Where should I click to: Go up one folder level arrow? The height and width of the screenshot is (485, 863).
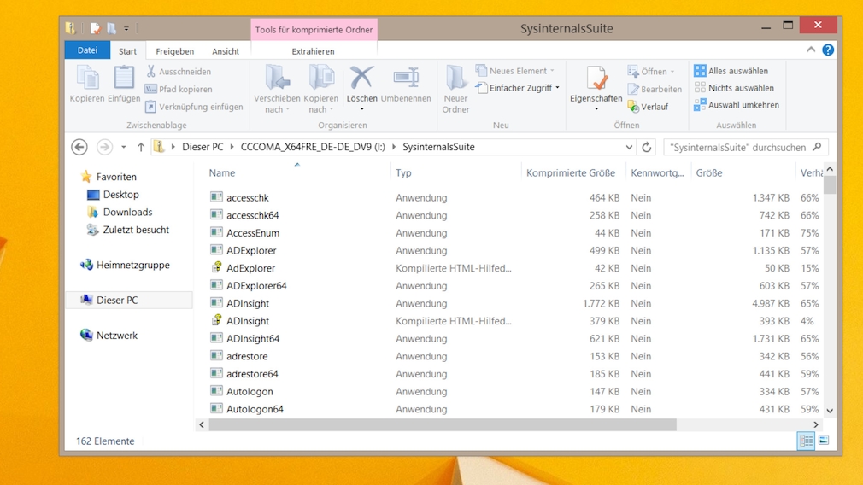pyautogui.click(x=141, y=147)
